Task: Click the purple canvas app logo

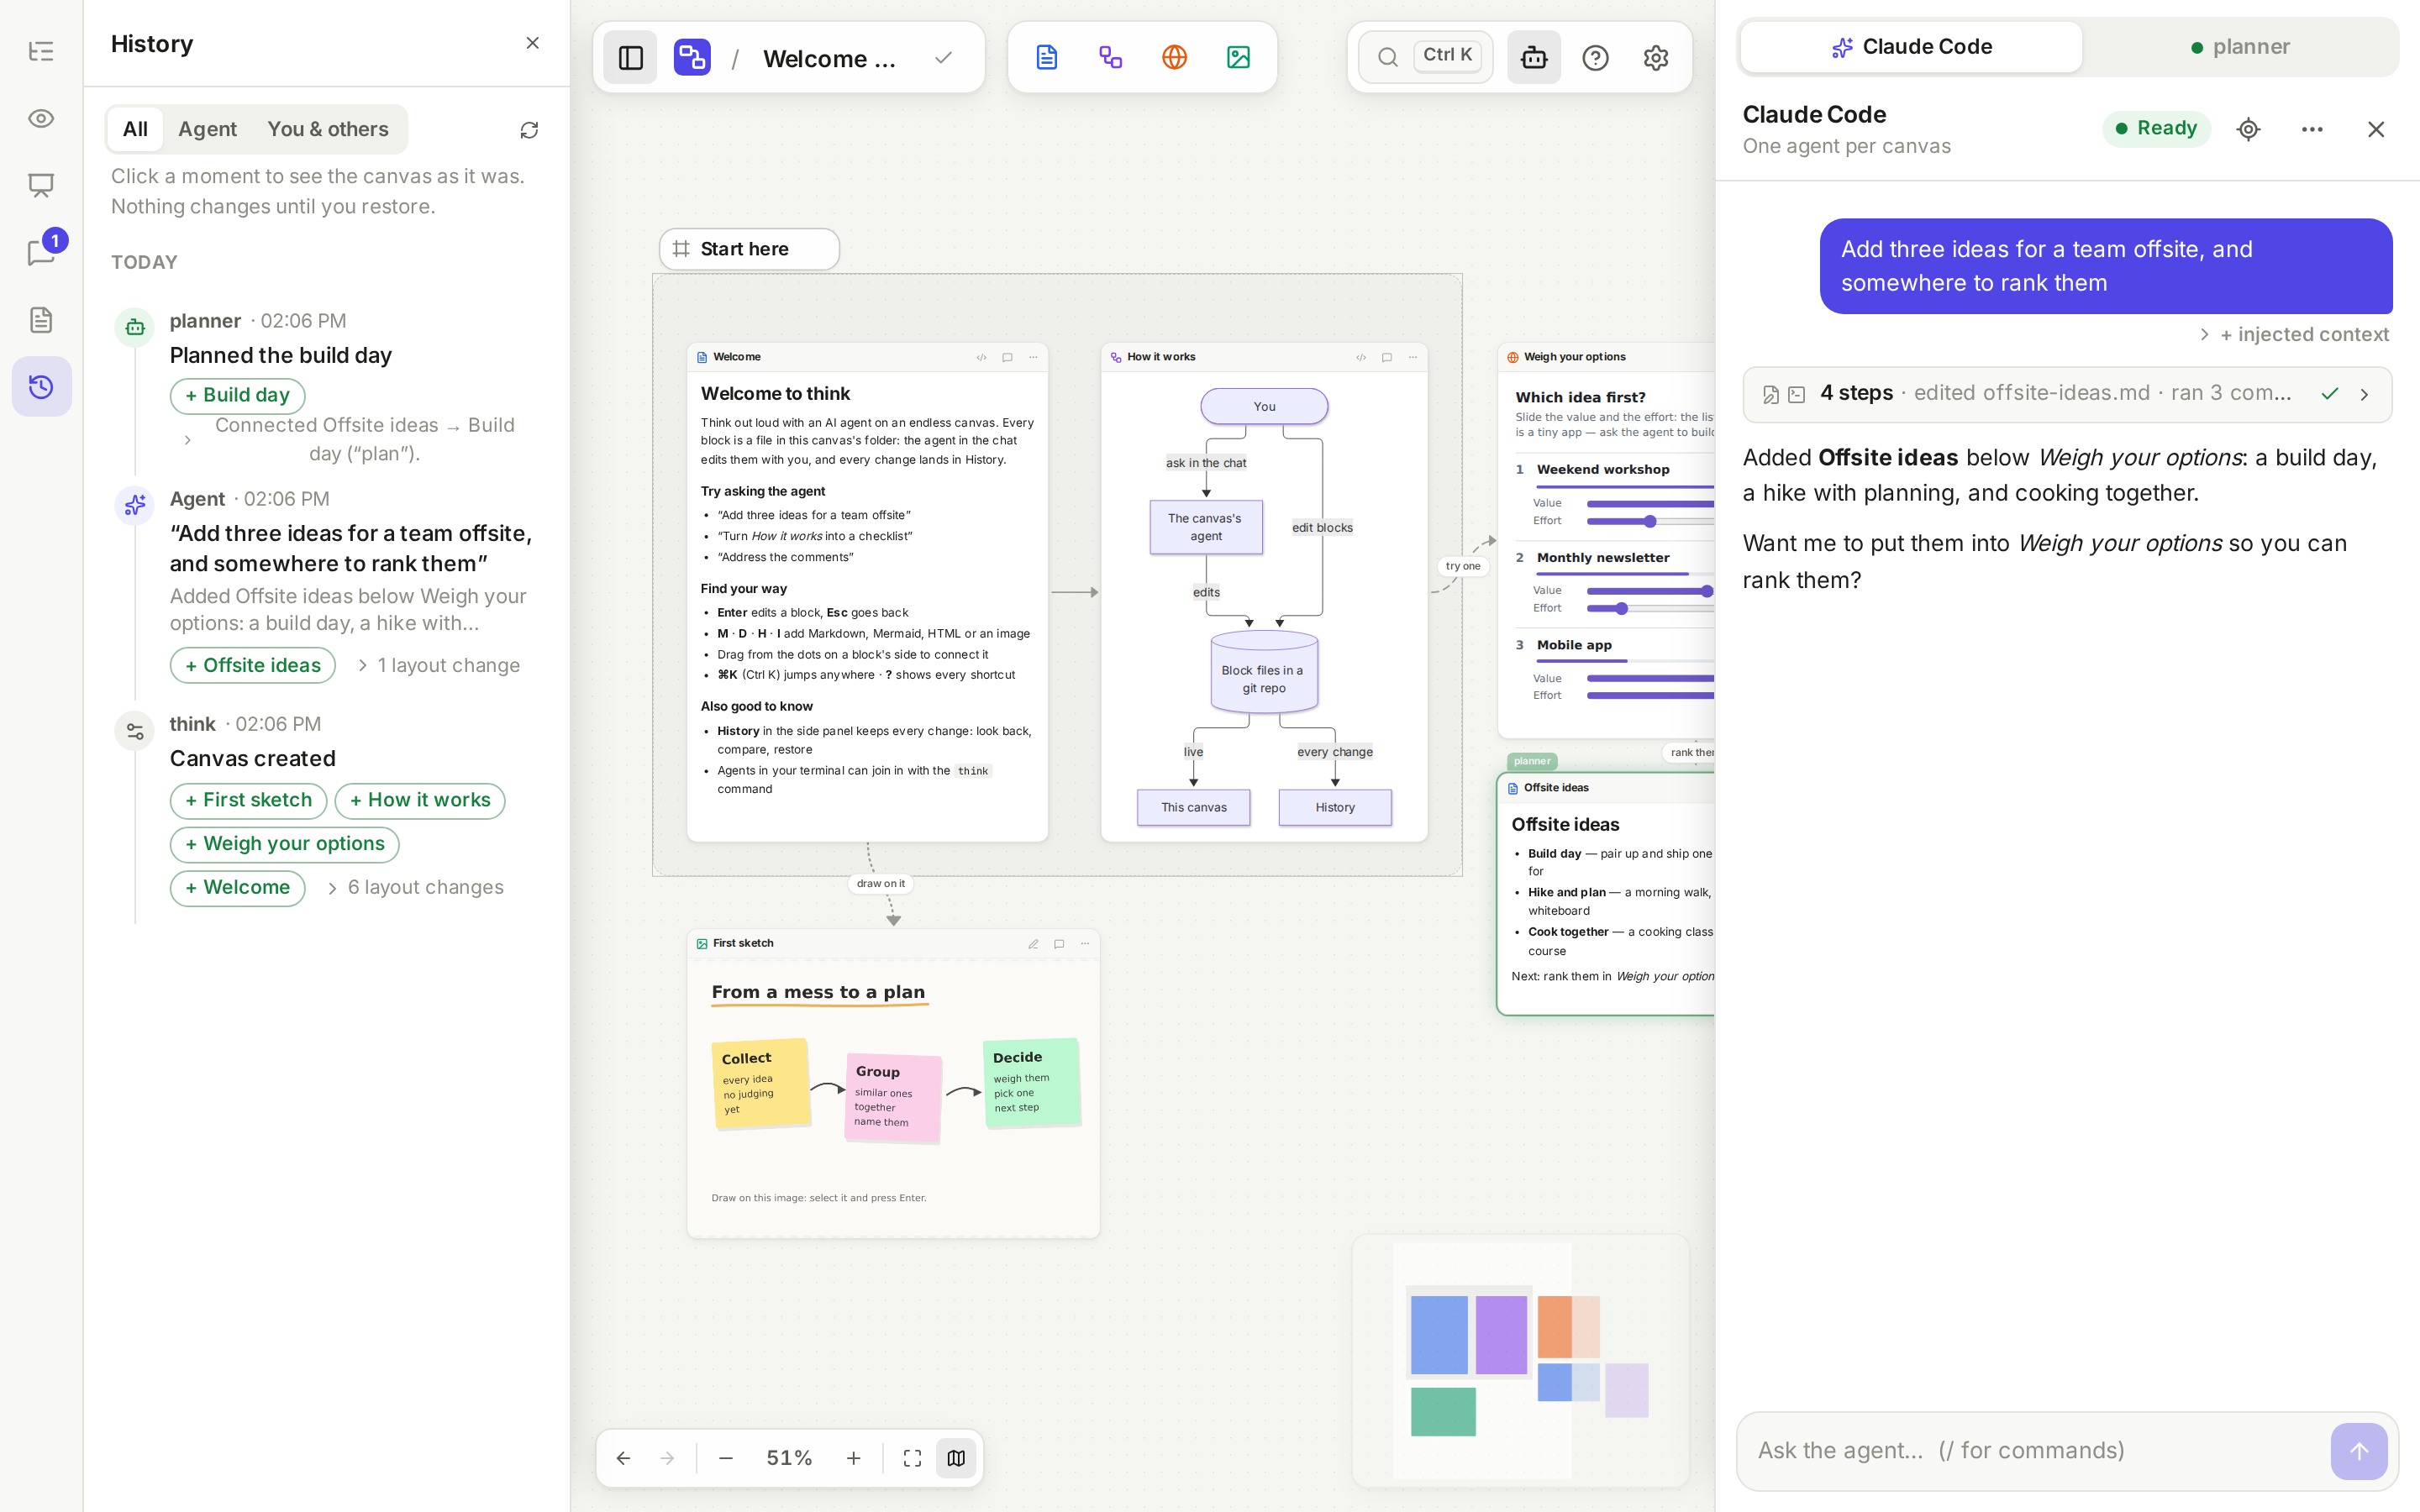Action: pyautogui.click(x=692, y=58)
